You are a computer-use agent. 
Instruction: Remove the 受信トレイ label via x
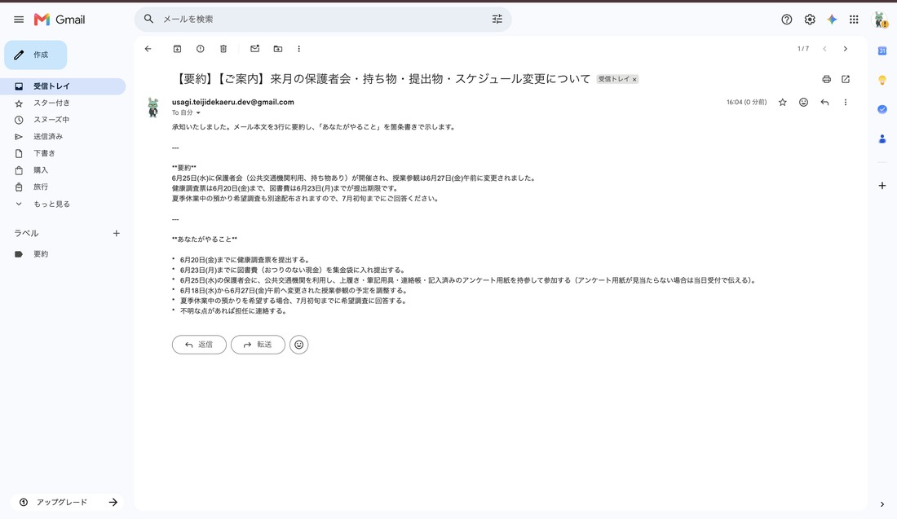pos(634,80)
